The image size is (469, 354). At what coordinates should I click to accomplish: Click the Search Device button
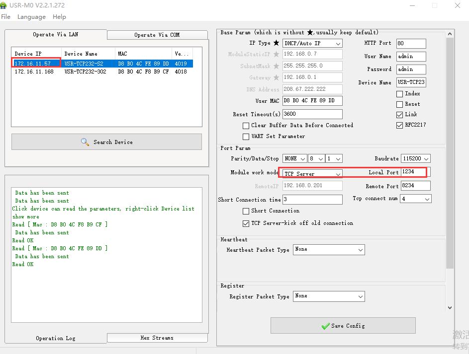click(106, 142)
